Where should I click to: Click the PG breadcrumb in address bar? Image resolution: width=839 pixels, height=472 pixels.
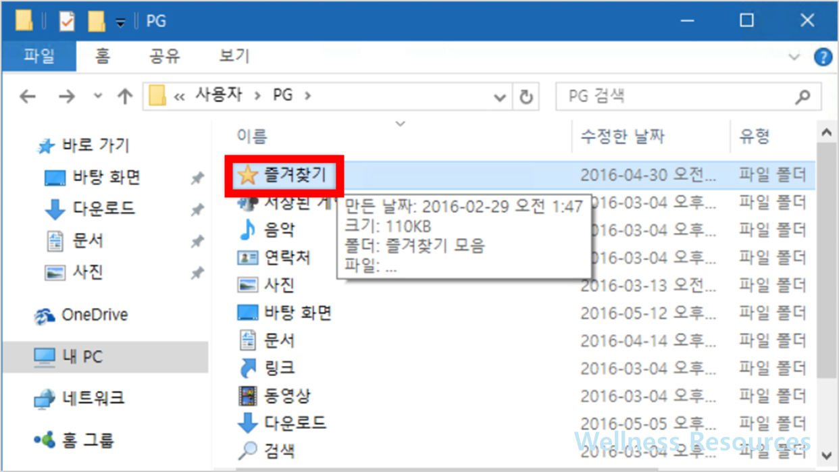282,95
